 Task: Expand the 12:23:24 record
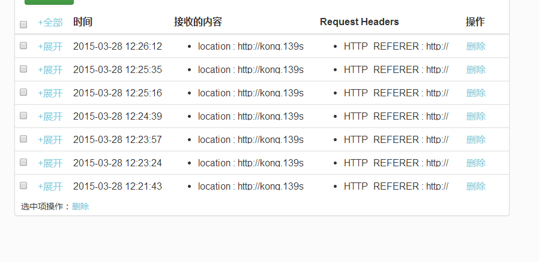point(50,163)
